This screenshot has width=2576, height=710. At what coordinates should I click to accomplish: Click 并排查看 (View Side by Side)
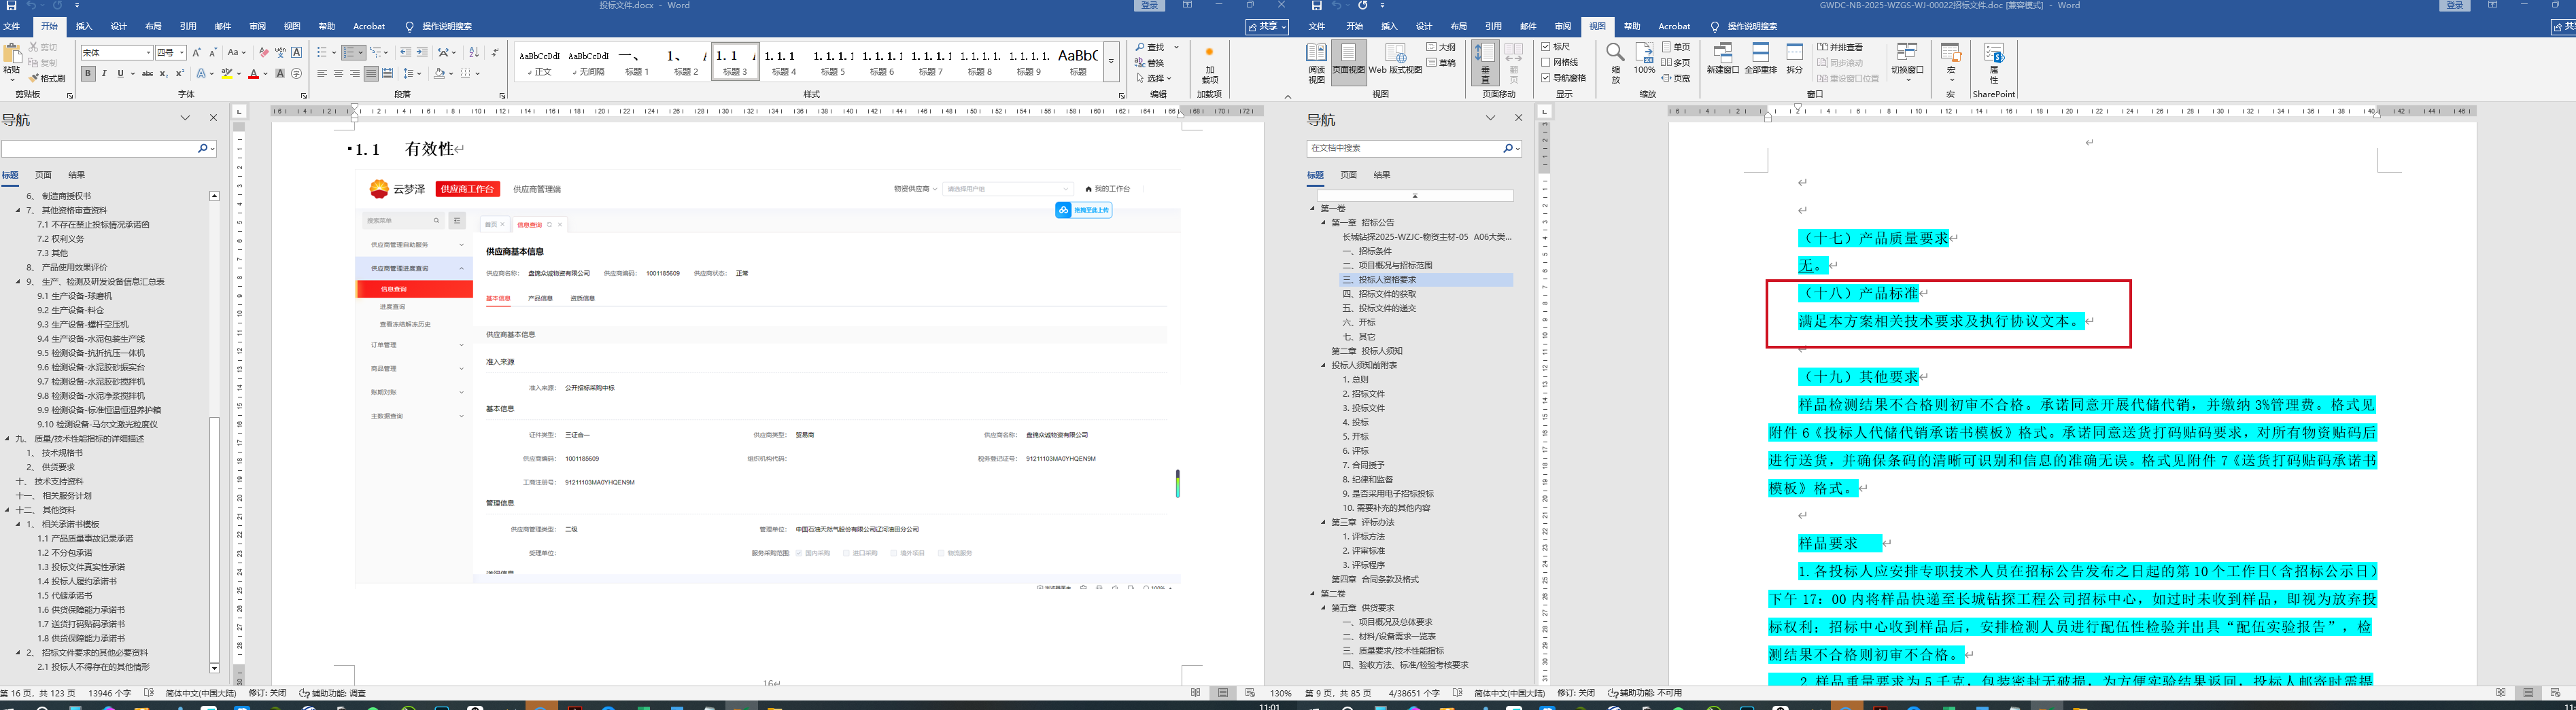(x=1840, y=47)
